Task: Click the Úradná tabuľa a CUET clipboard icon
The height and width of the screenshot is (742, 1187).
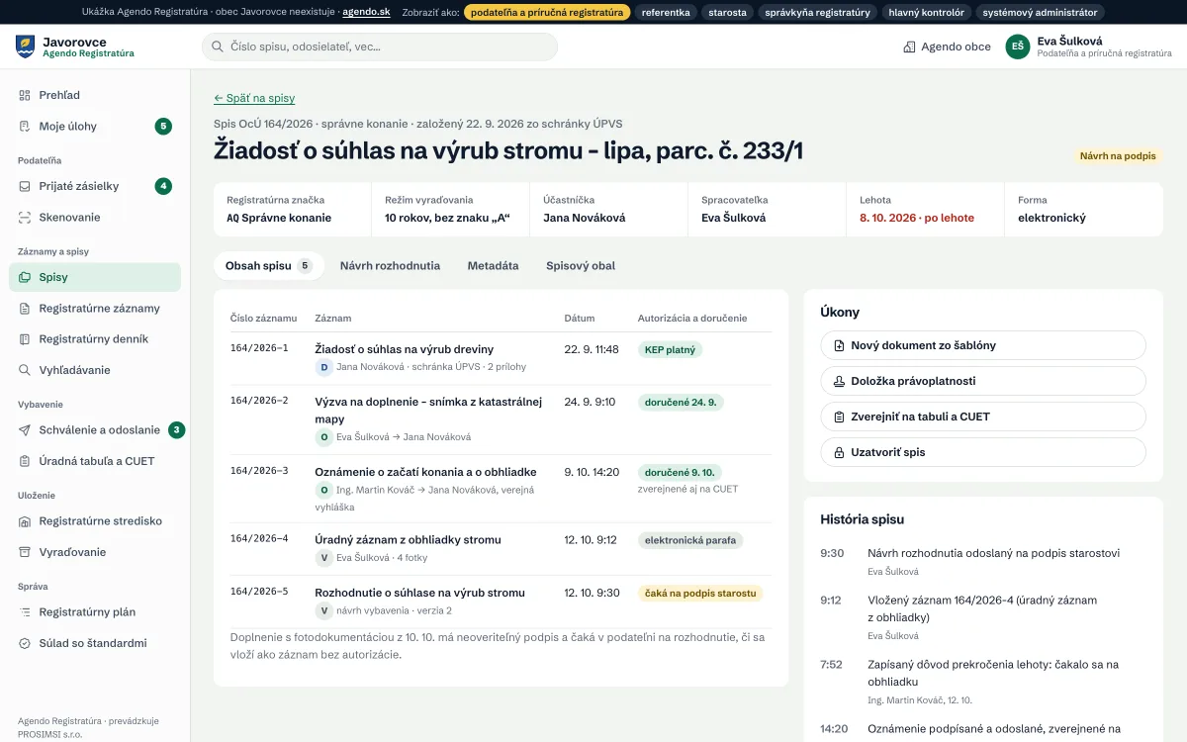Action: point(25,461)
